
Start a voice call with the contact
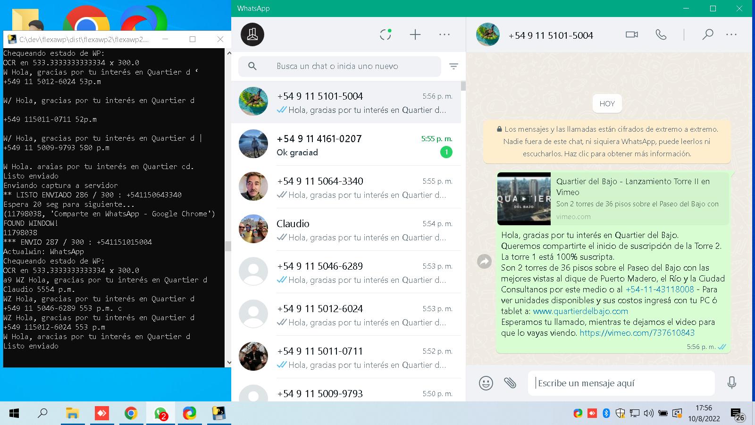661,34
